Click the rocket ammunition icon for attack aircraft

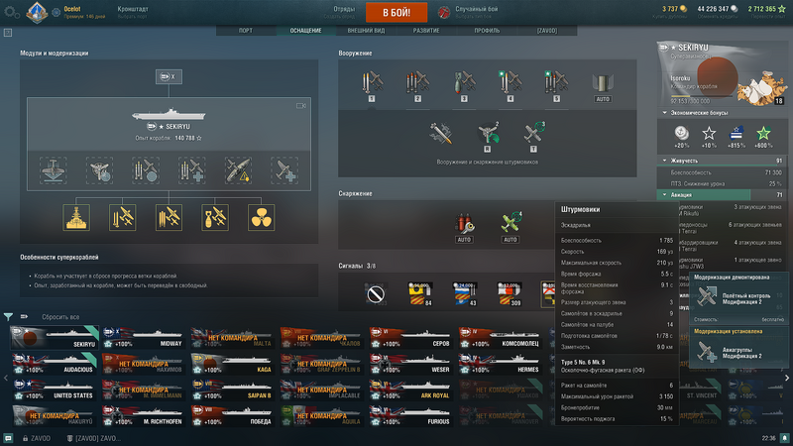point(441,134)
